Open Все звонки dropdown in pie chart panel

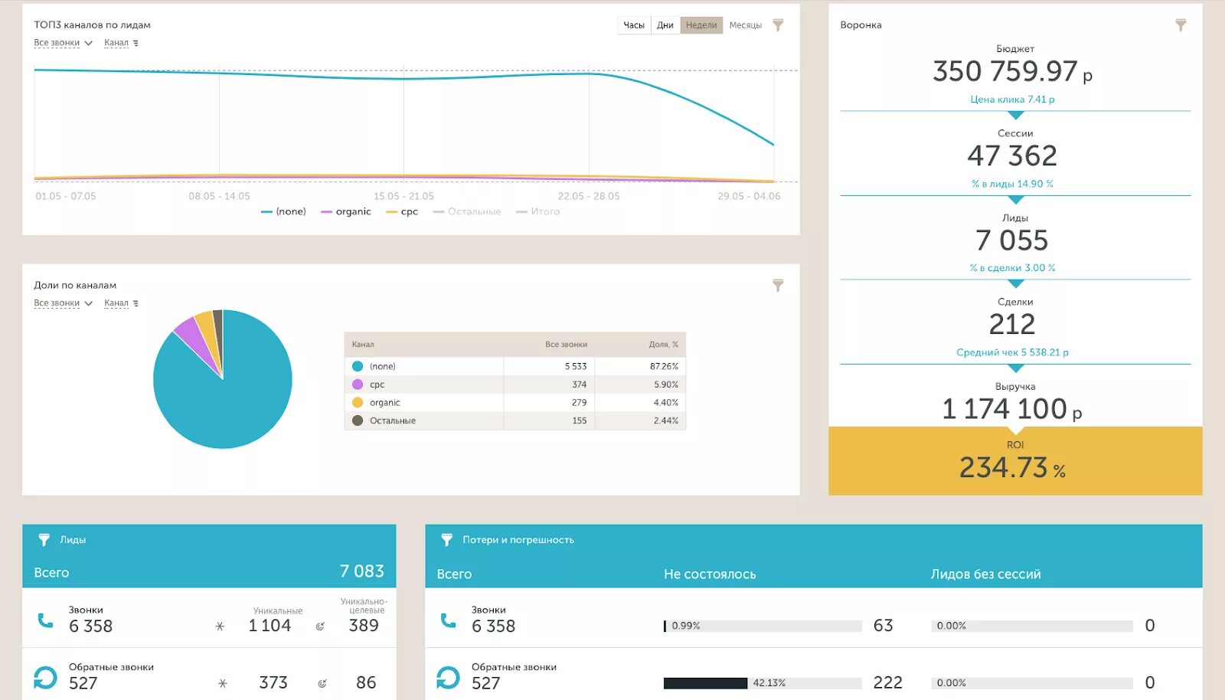[63, 304]
